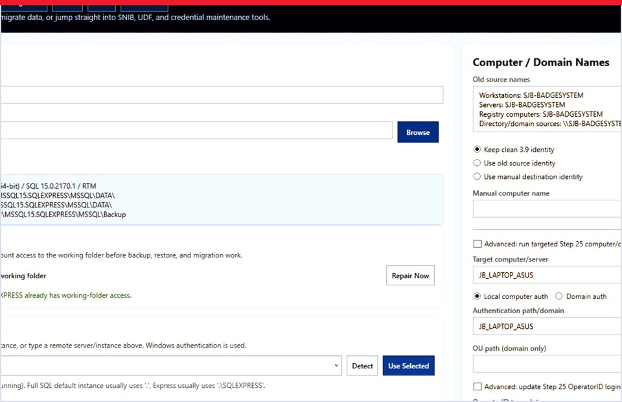This screenshot has width=622, height=402.
Task: Click the MSSQL\Backup path line
Action: 63,215
